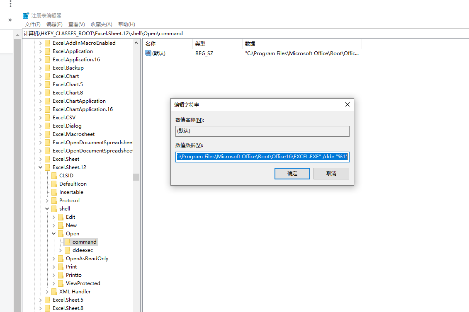Select the command folder under Open
The image size is (469, 312).
pyautogui.click(x=84, y=242)
